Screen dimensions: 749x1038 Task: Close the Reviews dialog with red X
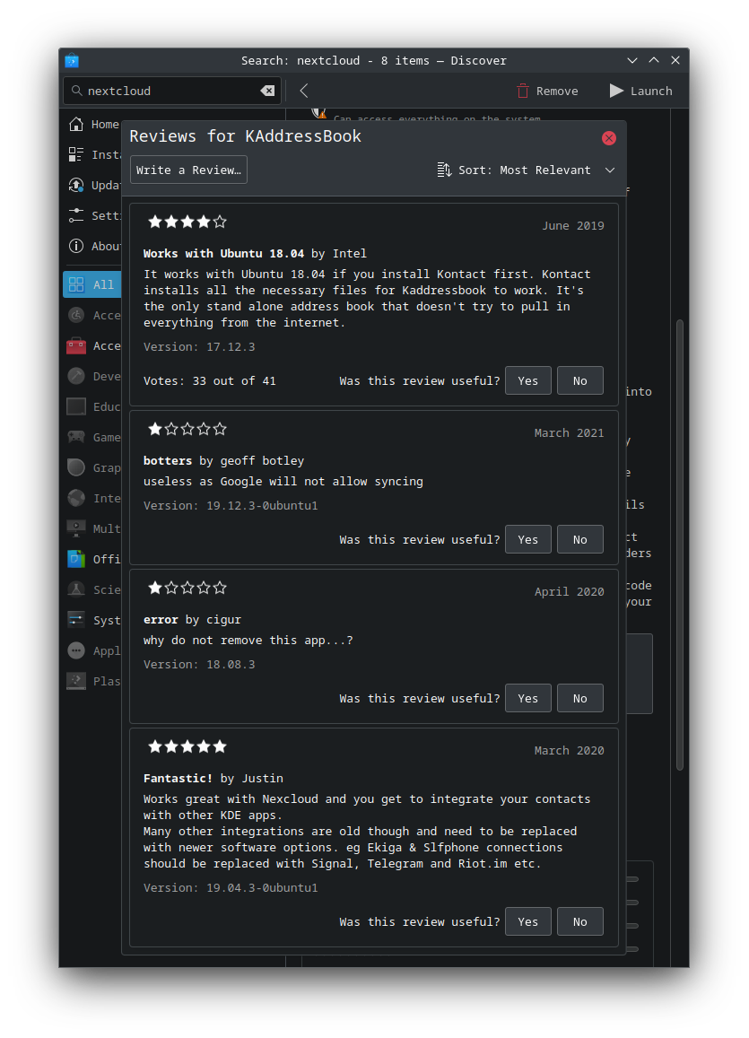(609, 137)
